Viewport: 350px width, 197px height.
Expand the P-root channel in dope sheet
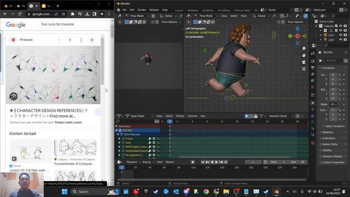(x=119, y=138)
